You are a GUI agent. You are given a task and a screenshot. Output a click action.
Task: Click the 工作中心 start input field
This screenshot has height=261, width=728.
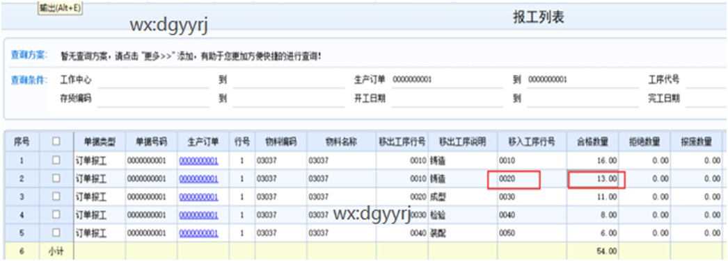[x=153, y=80]
